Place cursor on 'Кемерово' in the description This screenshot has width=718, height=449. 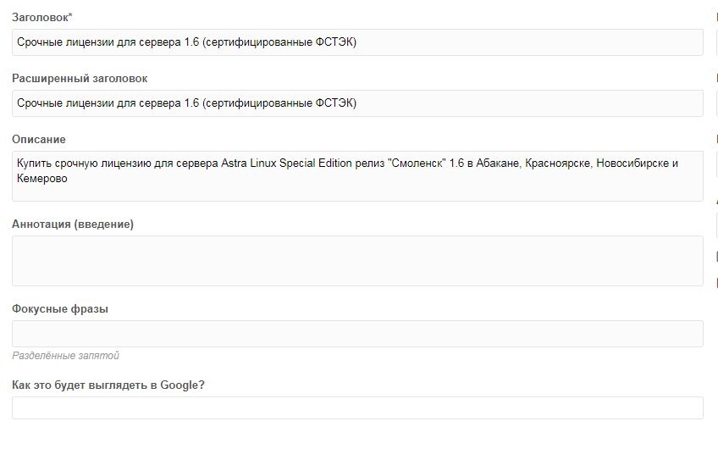[42, 178]
